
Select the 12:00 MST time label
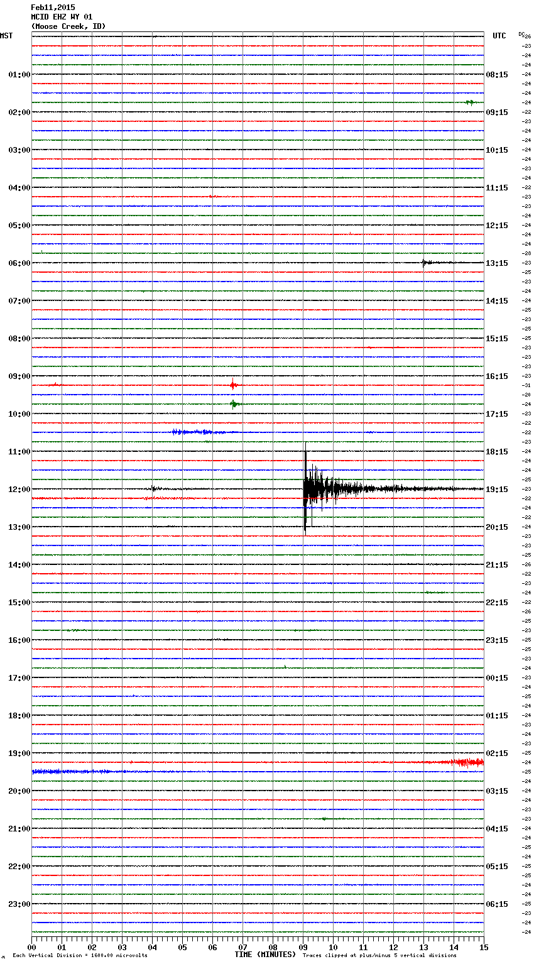(19, 490)
